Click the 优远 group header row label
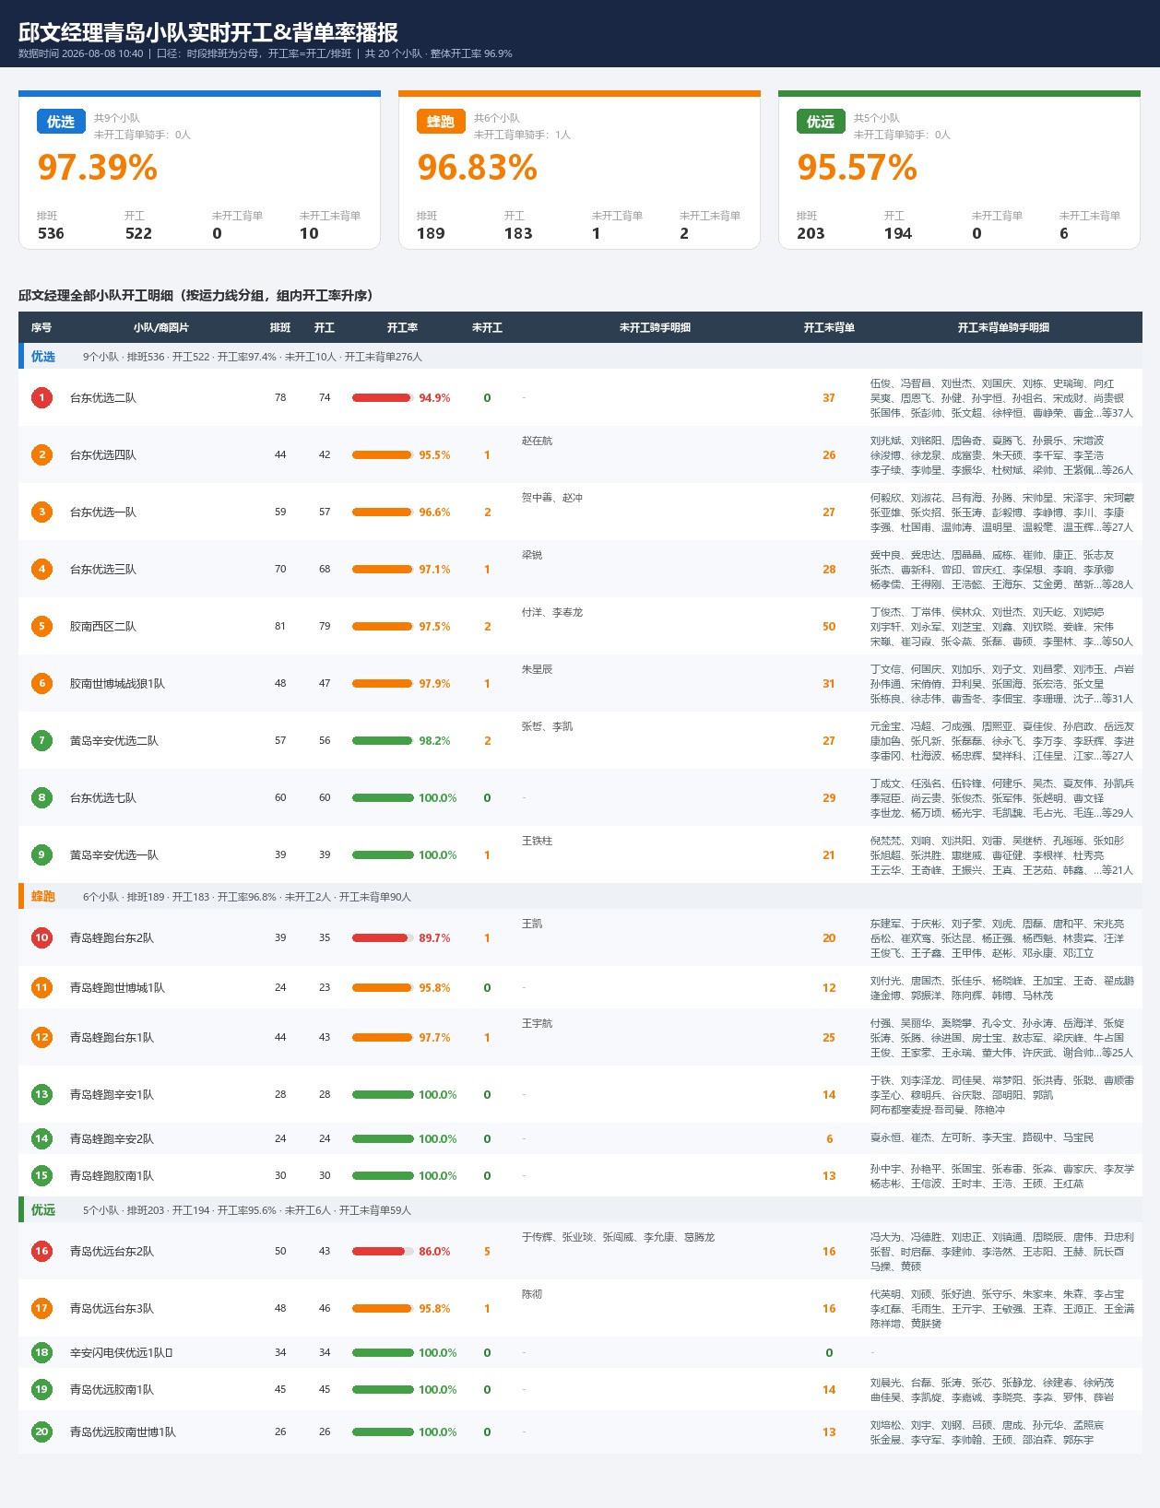Screen dimensions: 1160x1508 tap(43, 1210)
